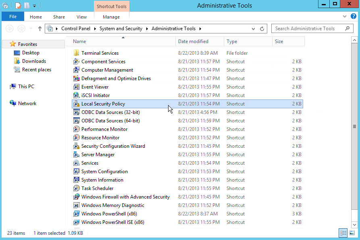
Task: Select the Windows Firewall with Advanced Security icon
Action: tap(76, 197)
